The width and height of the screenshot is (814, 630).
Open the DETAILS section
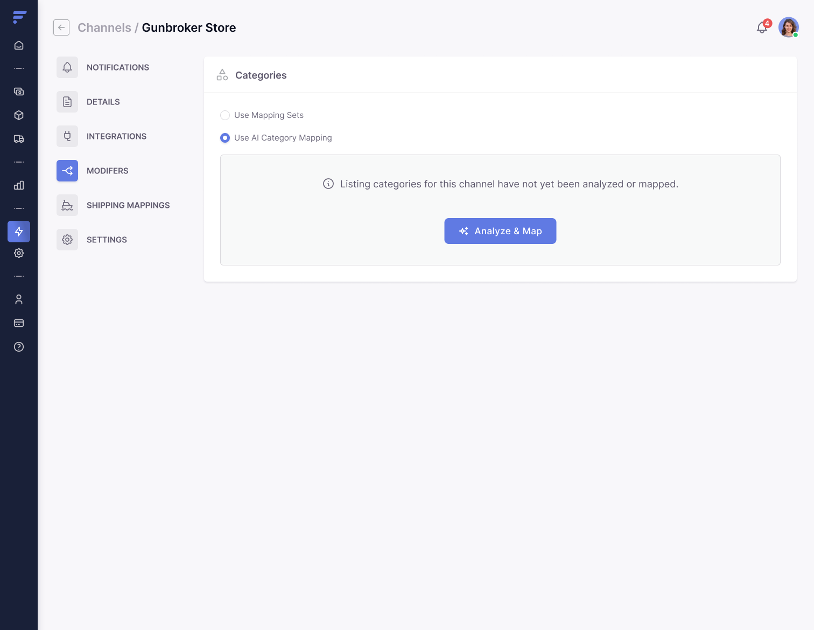pyautogui.click(x=103, y=102)
